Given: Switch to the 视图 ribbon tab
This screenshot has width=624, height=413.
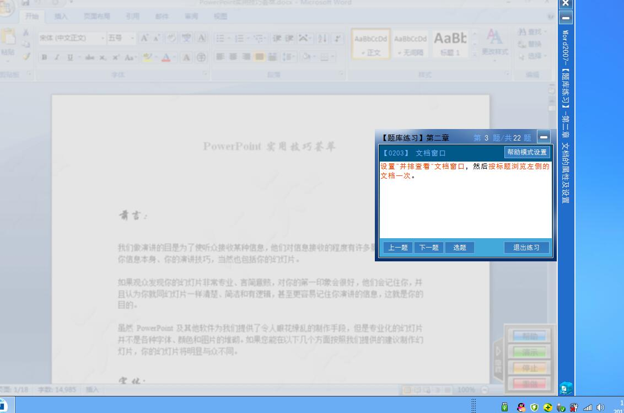Looking at the screenshot, I should [220, 17].
